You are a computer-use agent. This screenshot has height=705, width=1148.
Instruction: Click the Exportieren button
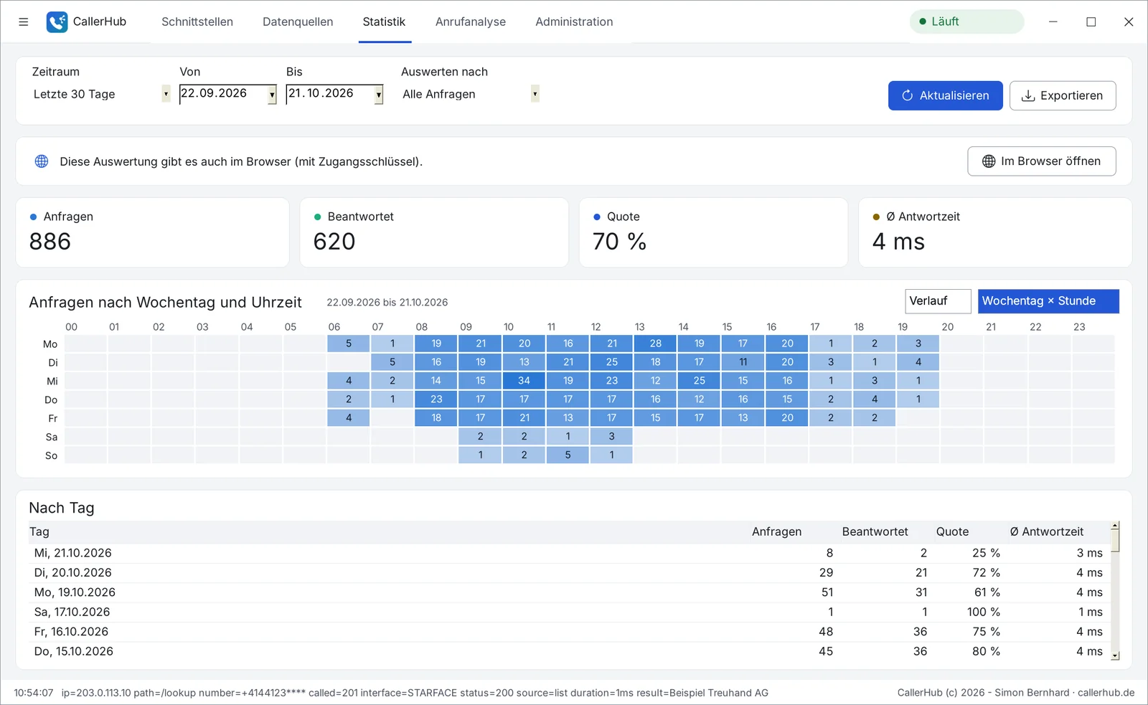click(x=1063, y=95)
